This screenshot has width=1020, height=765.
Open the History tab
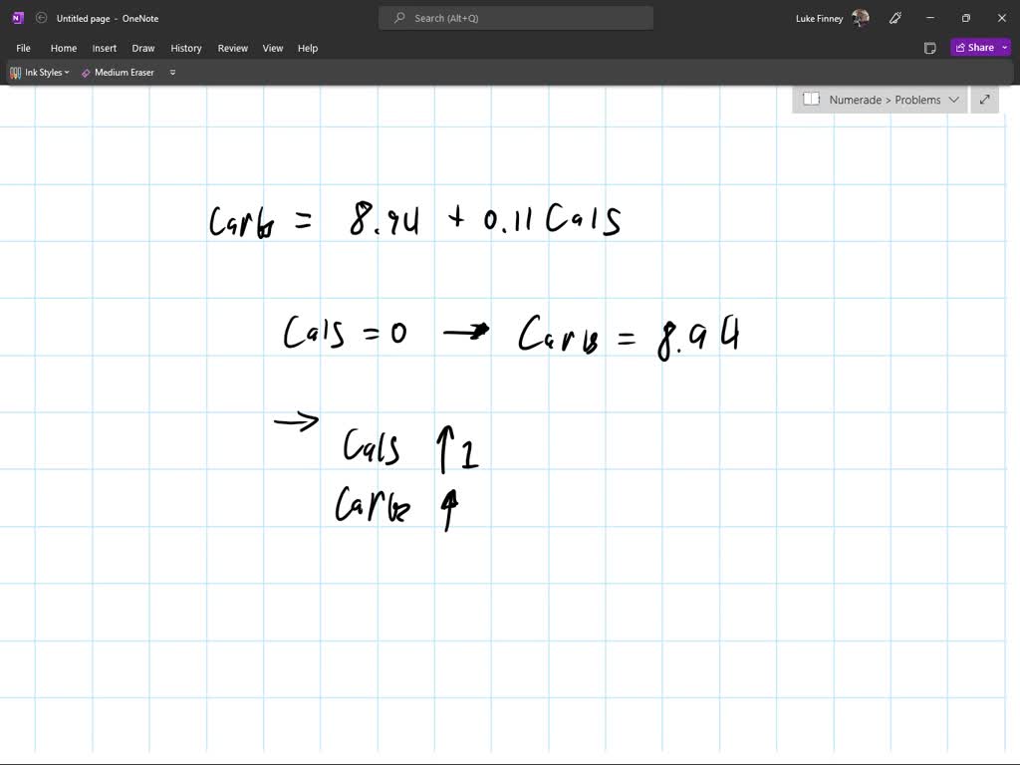186,48
